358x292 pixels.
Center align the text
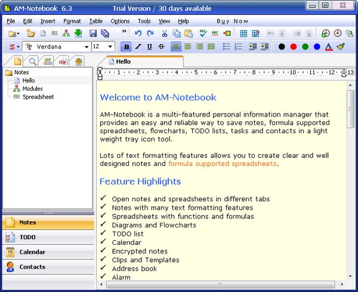click(188, 47)
